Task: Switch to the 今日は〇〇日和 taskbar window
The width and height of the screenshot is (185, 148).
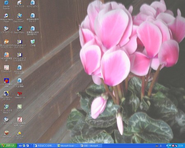Action: 44,146
